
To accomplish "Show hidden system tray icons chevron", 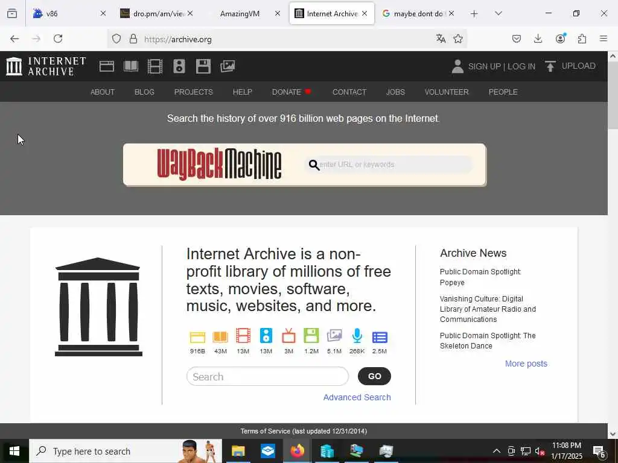I will 497,451.
